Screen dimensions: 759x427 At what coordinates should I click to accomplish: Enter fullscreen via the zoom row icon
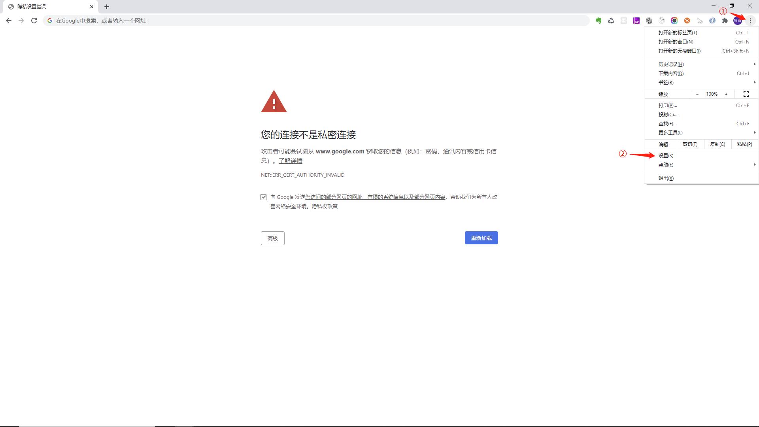[746, 94]
